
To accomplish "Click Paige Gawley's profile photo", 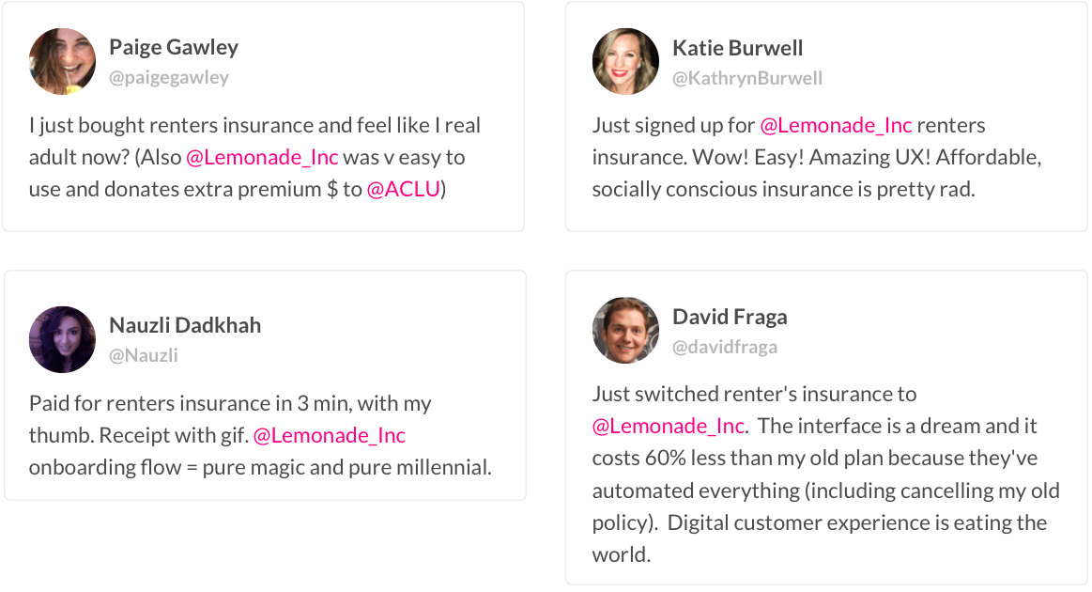I will (x=62, y=61).
